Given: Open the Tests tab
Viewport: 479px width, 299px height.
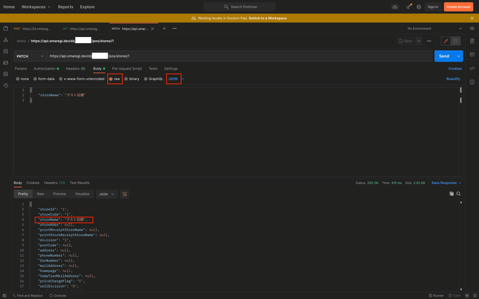Looking at the screenshot, I should tap(153, 69).
